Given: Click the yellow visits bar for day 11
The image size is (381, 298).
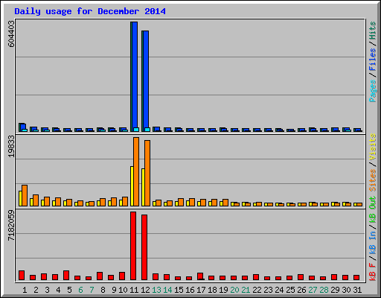Looking at the screenshot, I should pos(132,186).
